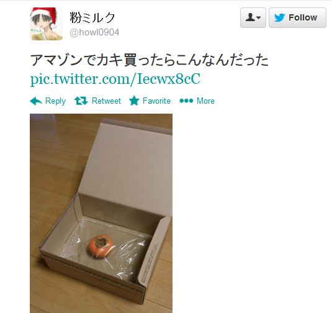Image resolution: width=332 pixels, height=313 pixels.
Task: Follow the user with the Follow text
Action: 303,17
